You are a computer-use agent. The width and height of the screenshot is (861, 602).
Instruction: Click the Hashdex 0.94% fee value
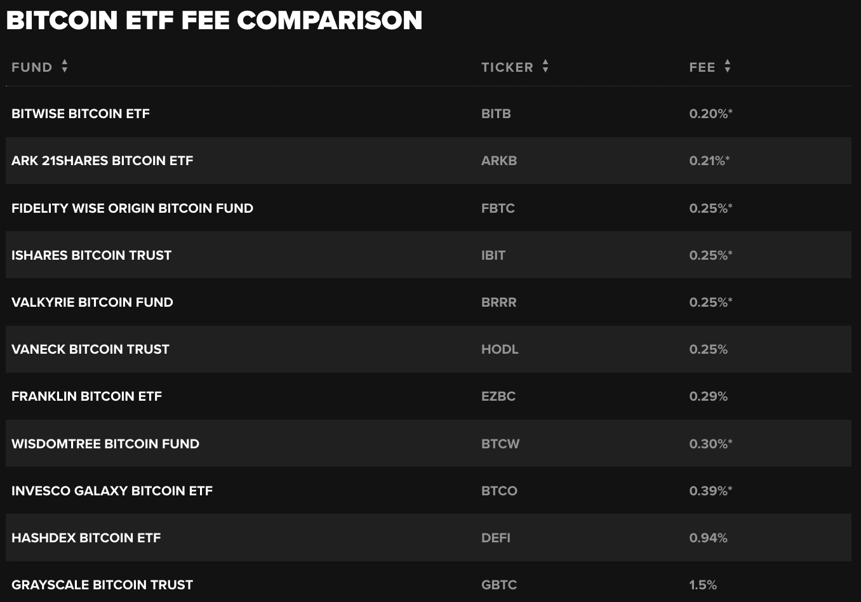pos(709,538)
